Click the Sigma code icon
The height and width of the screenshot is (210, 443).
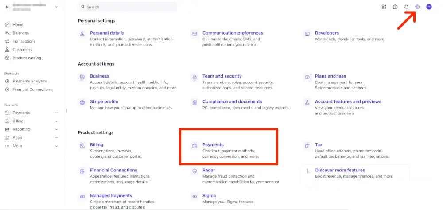194,196
